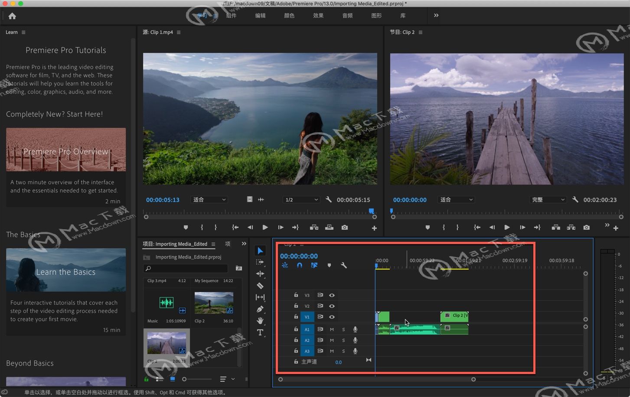
Task: Toggle insert sequences as nests
Action: click(285, 265)
